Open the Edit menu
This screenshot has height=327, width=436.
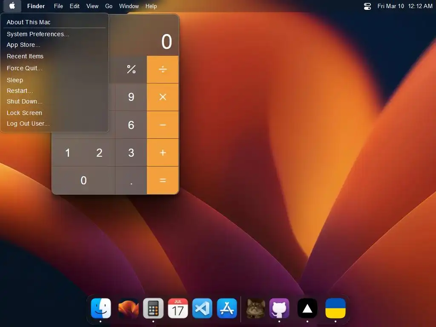click(x=75, y=6)
